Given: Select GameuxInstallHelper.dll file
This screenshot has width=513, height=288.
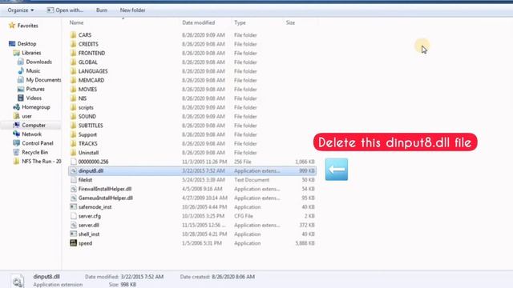Looking at the screenshot, I should tap(105, 198).
